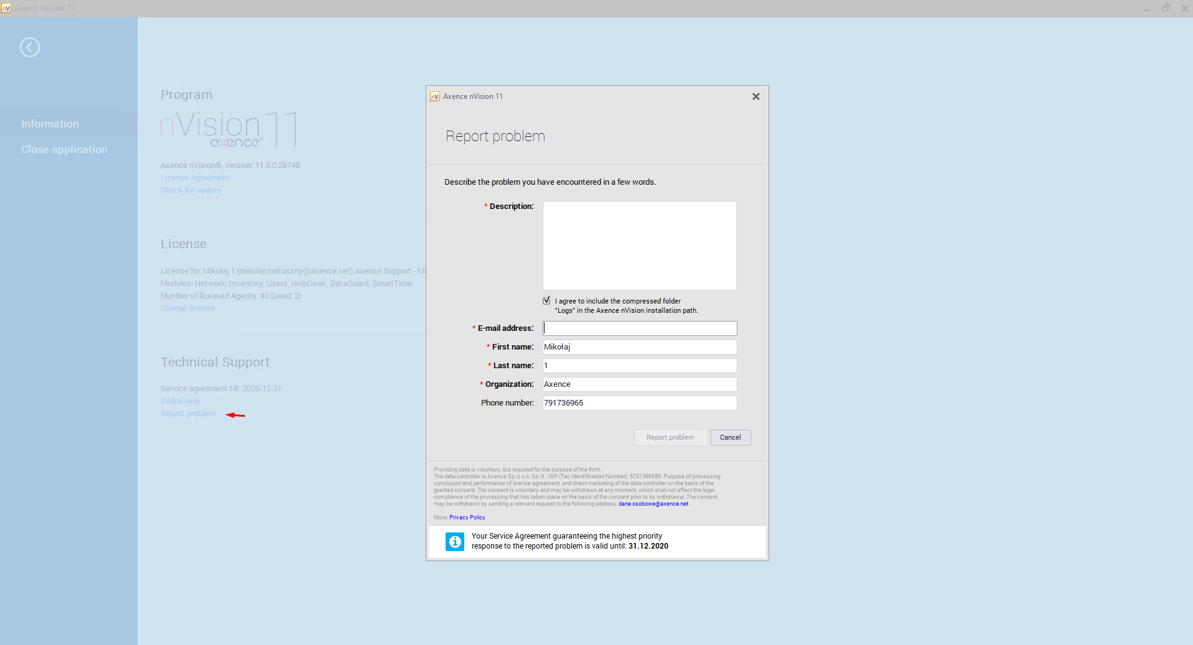Select Information in the sidebar
This screenshot has width=1193, height=645.
tap(50, 124)
